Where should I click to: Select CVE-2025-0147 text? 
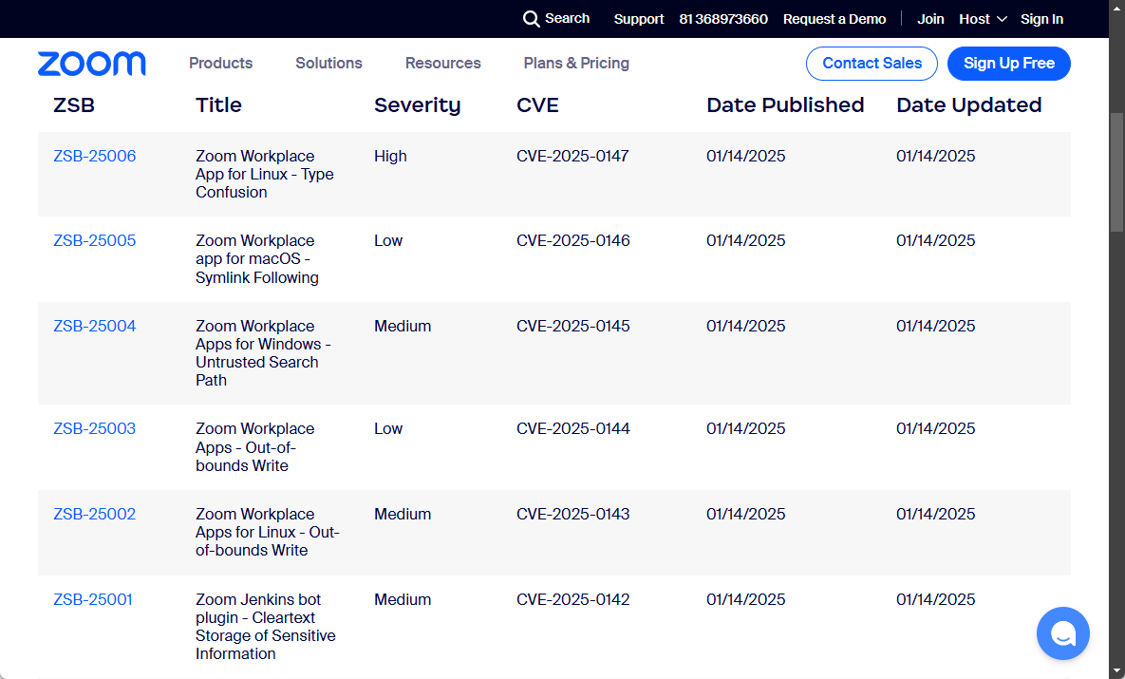(x=572, y=156)
